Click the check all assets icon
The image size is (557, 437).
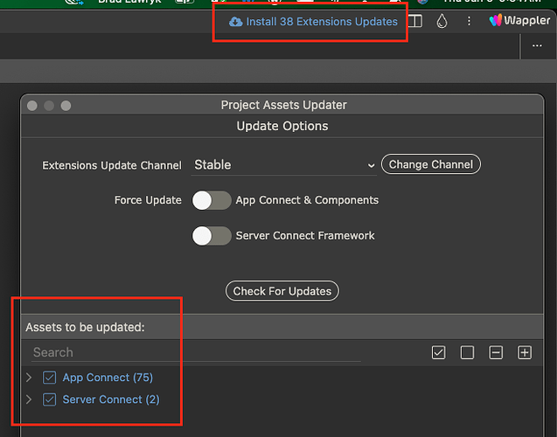(x=439, y=352)
